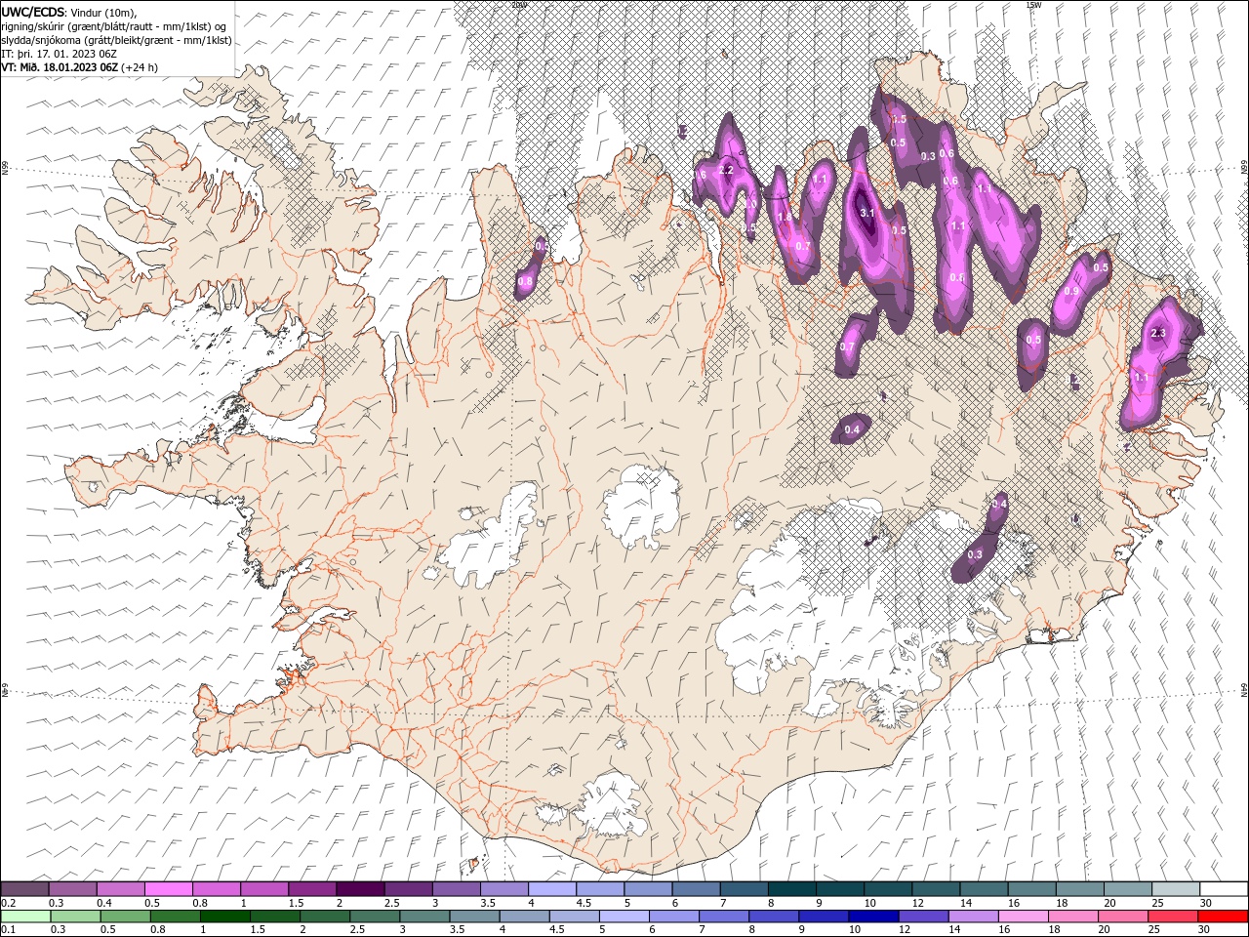Click the 0.8 snowfall value on the map
Image resolution: width=1249 pixels, height=937 pixels.
point(525,282)
